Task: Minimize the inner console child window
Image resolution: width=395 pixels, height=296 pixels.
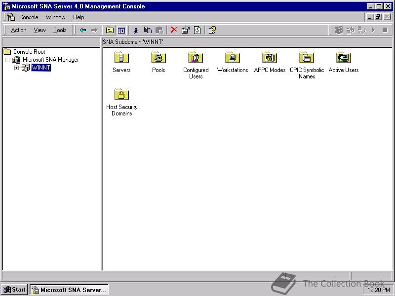Action: 369,17
